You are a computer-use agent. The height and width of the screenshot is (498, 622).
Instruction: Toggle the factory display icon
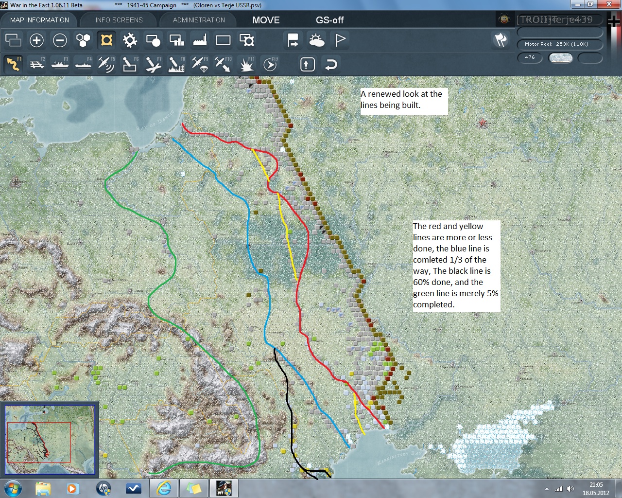tap(200, 40)
